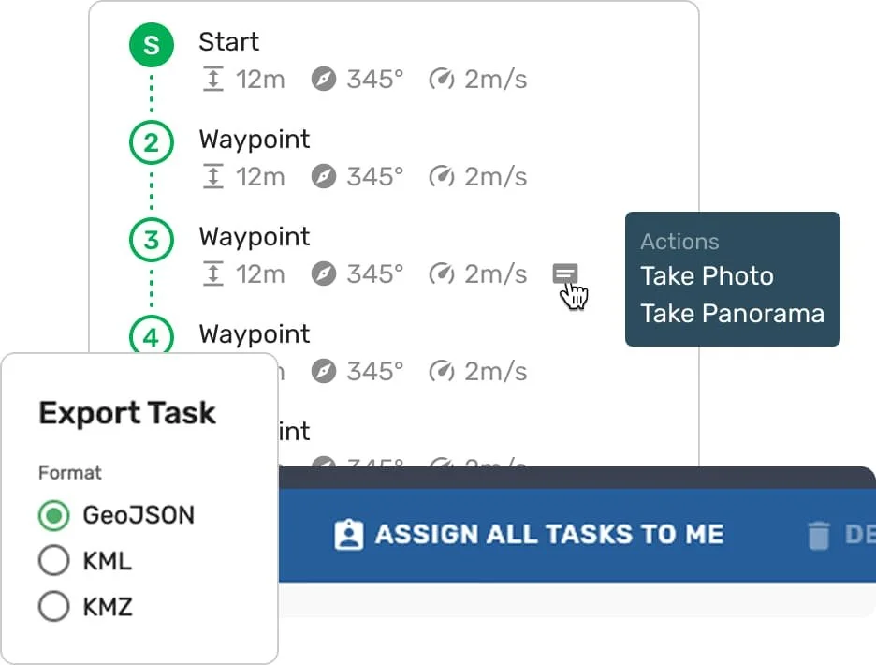Select waypoint number 3 circle marker
The image size is (876, 665).
click(152, 240)
